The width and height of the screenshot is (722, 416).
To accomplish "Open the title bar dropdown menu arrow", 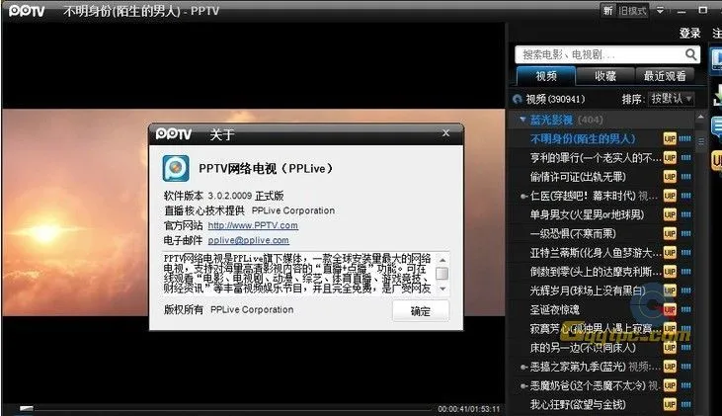I will 660,10.
